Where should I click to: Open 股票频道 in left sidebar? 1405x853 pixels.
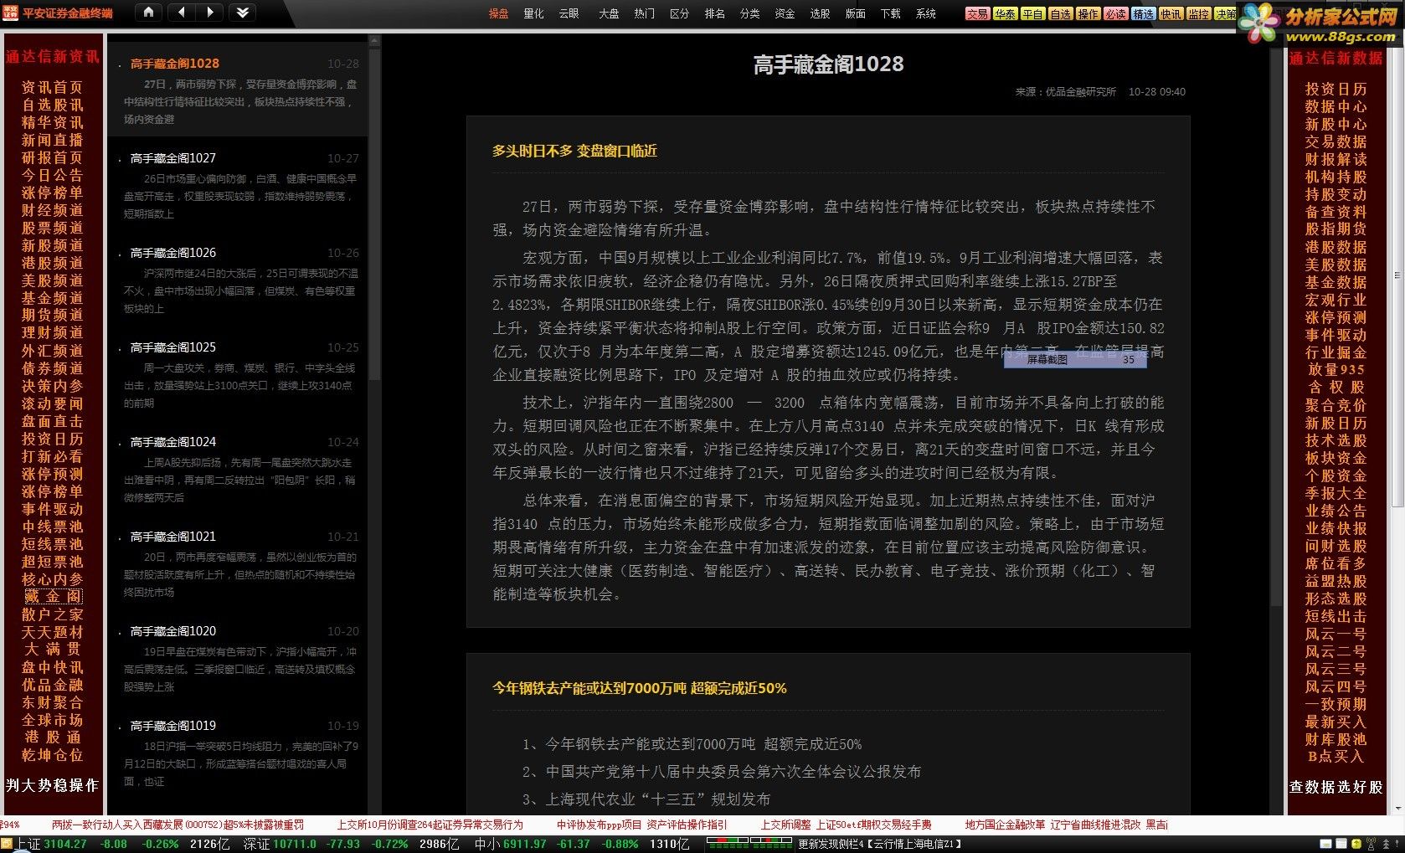coord(52,228)
